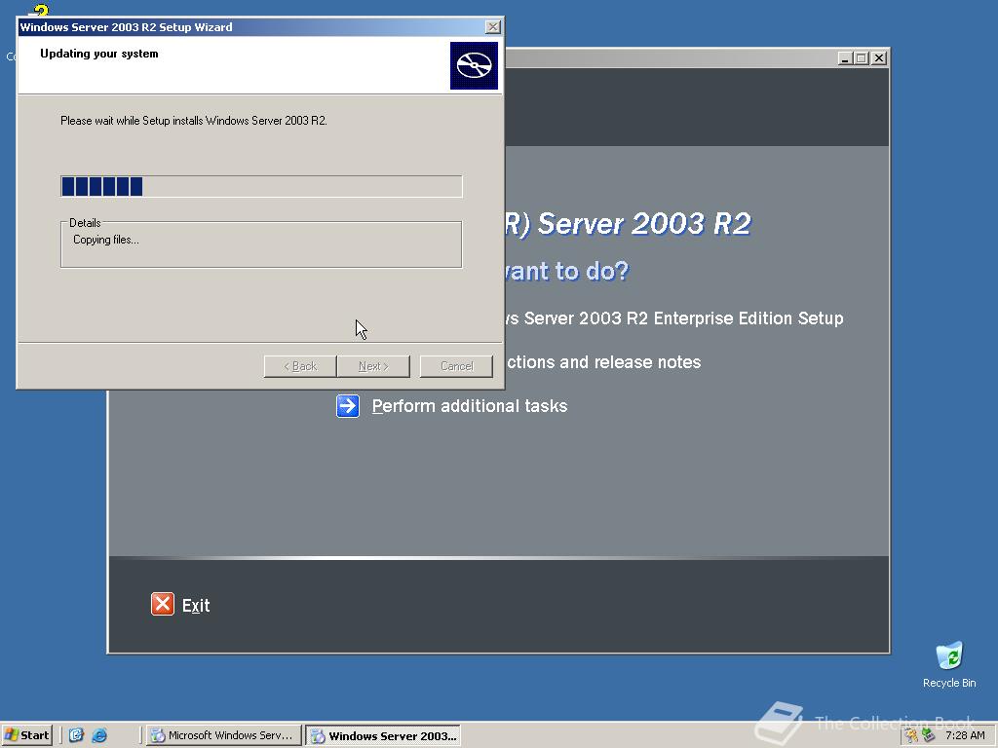Click the setup progress bar

tap(261, 186)
